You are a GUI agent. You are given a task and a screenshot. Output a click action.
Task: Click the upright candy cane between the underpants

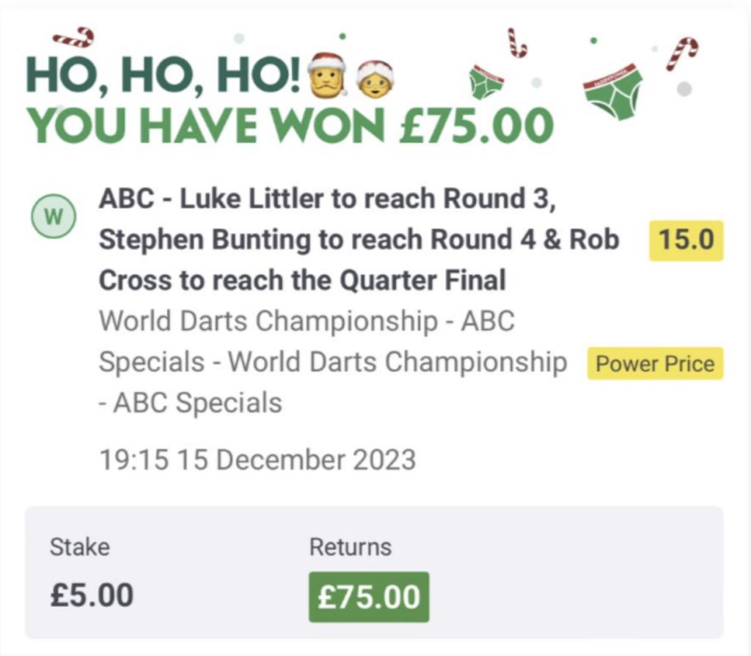[517, 43]
